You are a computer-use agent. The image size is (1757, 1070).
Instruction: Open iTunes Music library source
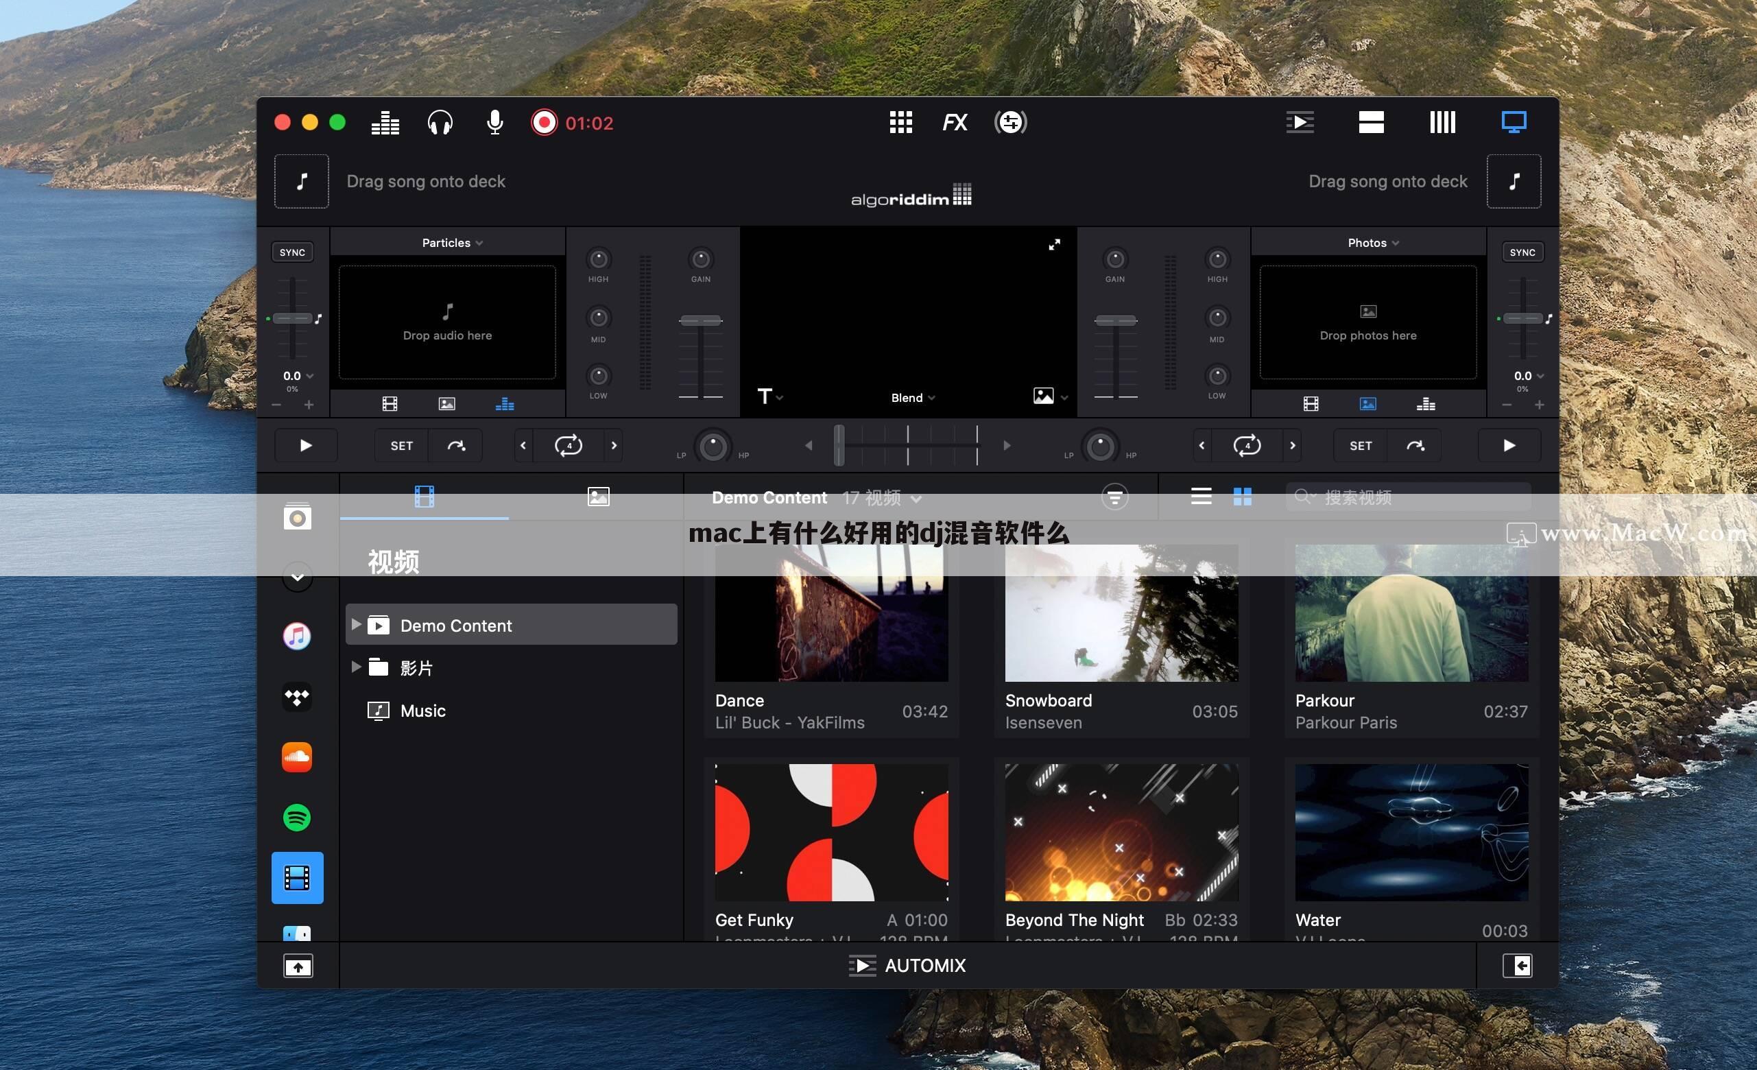(298, 636)
